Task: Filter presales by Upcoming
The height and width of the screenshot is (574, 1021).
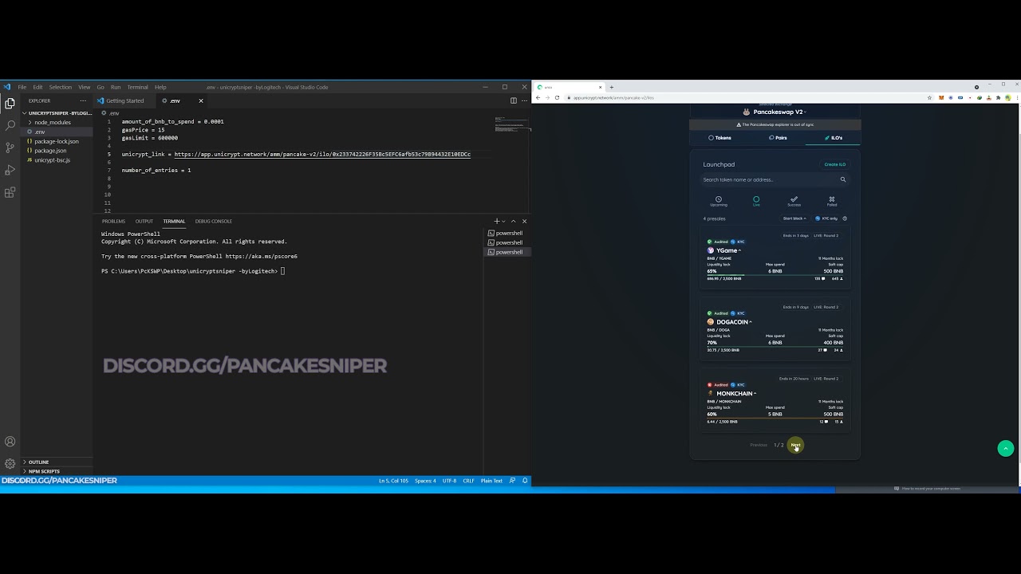Action: (x=719, y=201)
